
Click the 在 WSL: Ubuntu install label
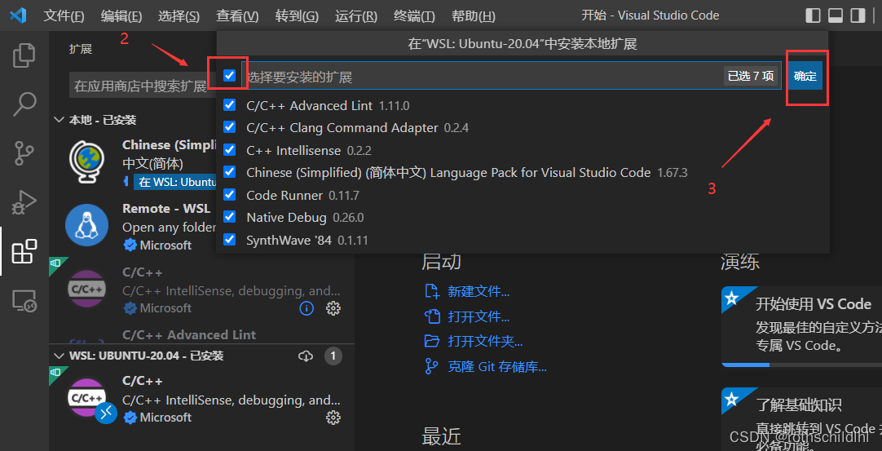click(x=175, y=182)
